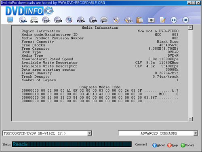
Task: Expand the TSSTCORP drive selection dropdown
Action: [89, 133]
